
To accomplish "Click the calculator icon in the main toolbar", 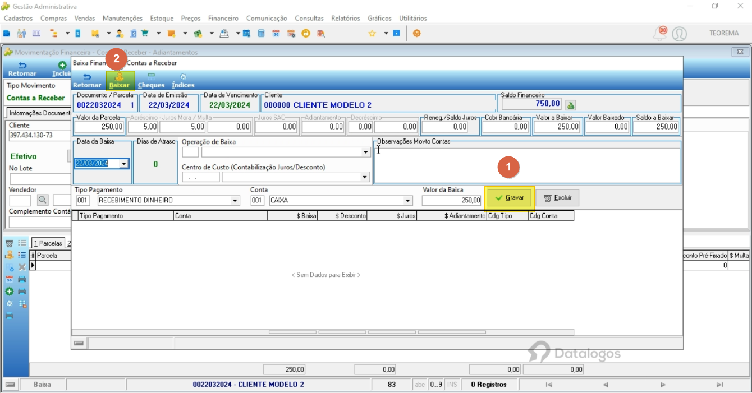I will click(x=261, y=34).
